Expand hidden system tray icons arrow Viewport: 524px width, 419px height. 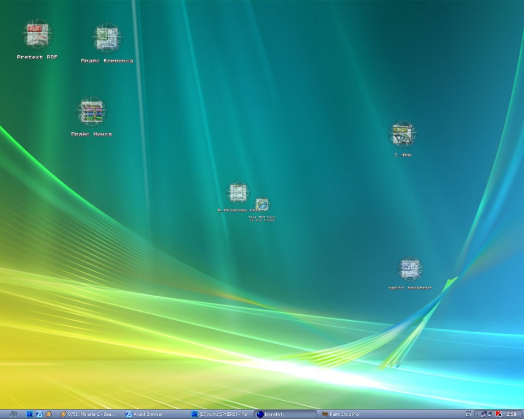477,414
